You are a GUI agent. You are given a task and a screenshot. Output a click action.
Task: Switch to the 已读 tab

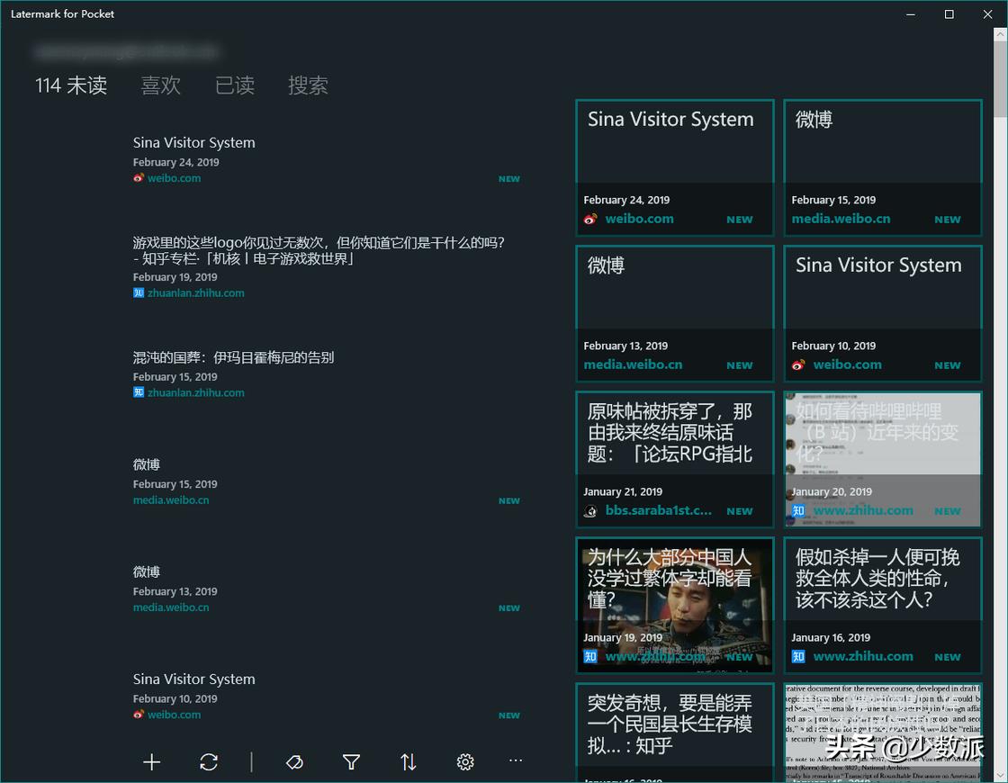234,85
